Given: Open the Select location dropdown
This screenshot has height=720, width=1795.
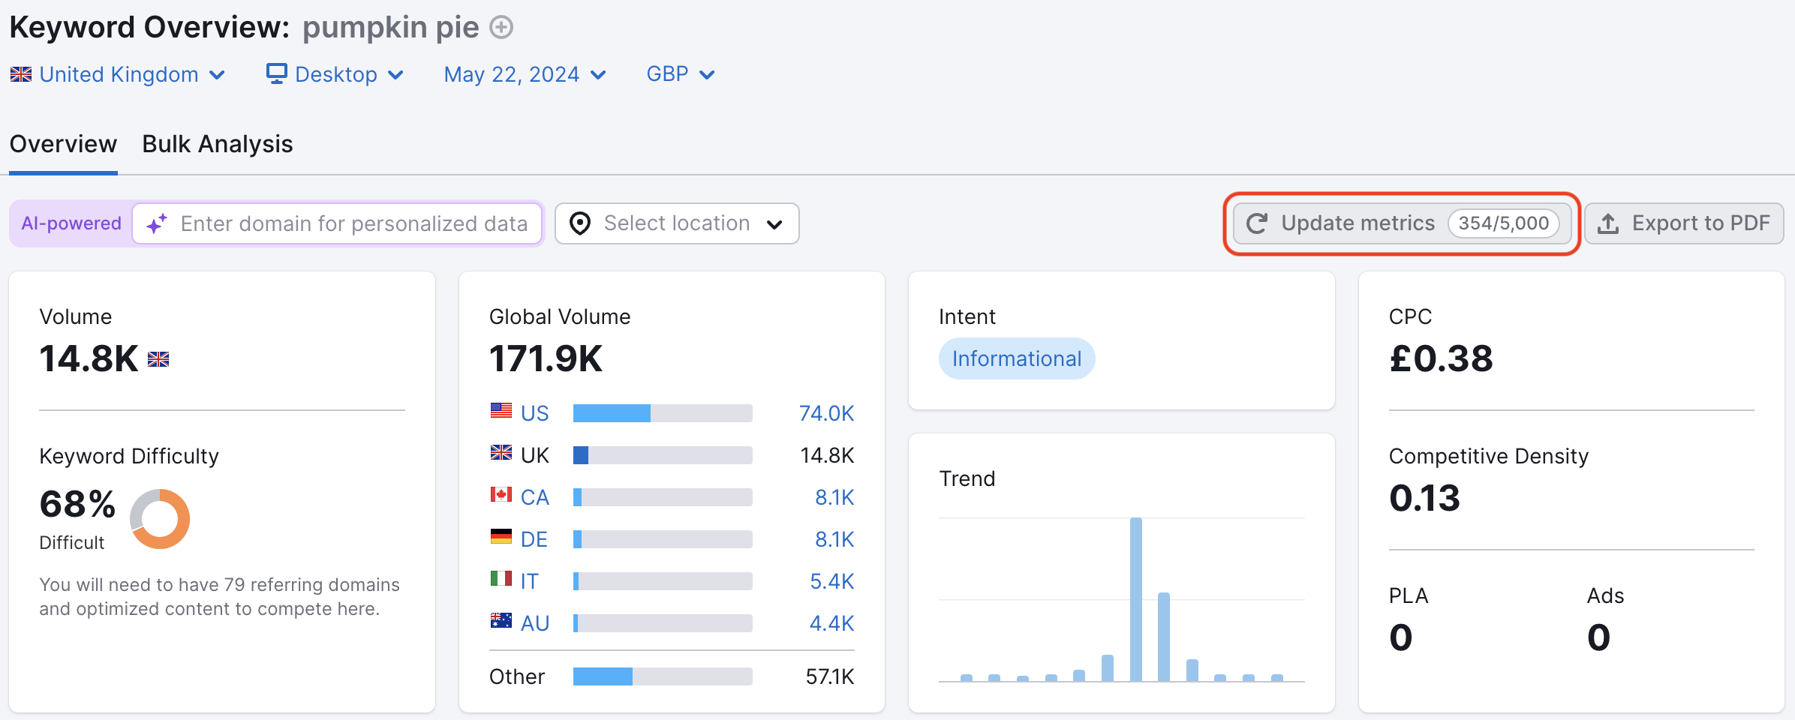Looking at the screenshot, I should [x=675, y=223].
